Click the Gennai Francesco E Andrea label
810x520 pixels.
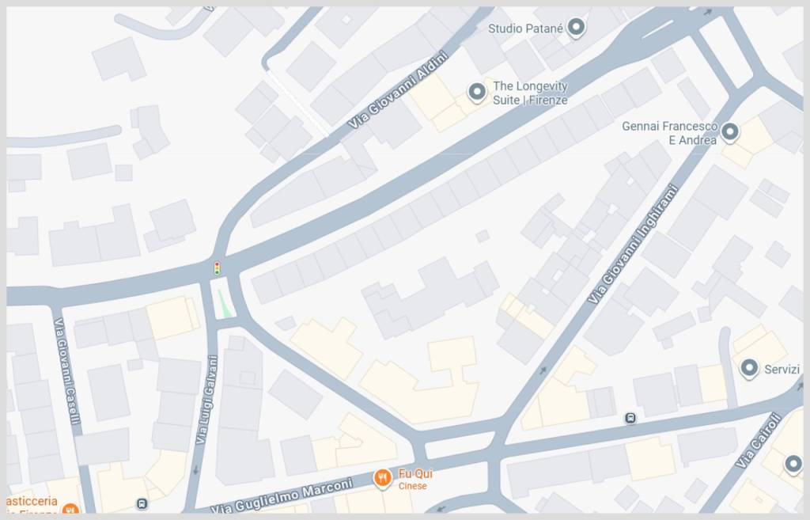pyautogui.click(x=669, y=133)
